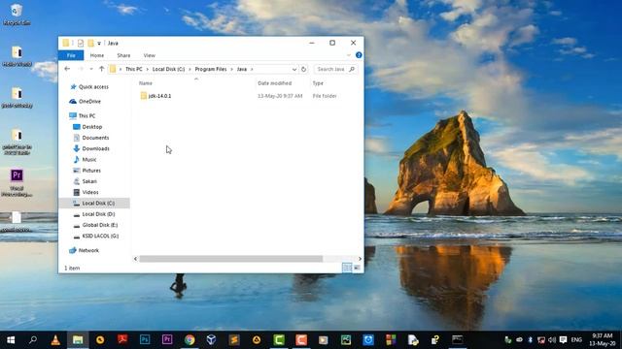Select the Premiere Pro project desktop icon

(17, 183)
